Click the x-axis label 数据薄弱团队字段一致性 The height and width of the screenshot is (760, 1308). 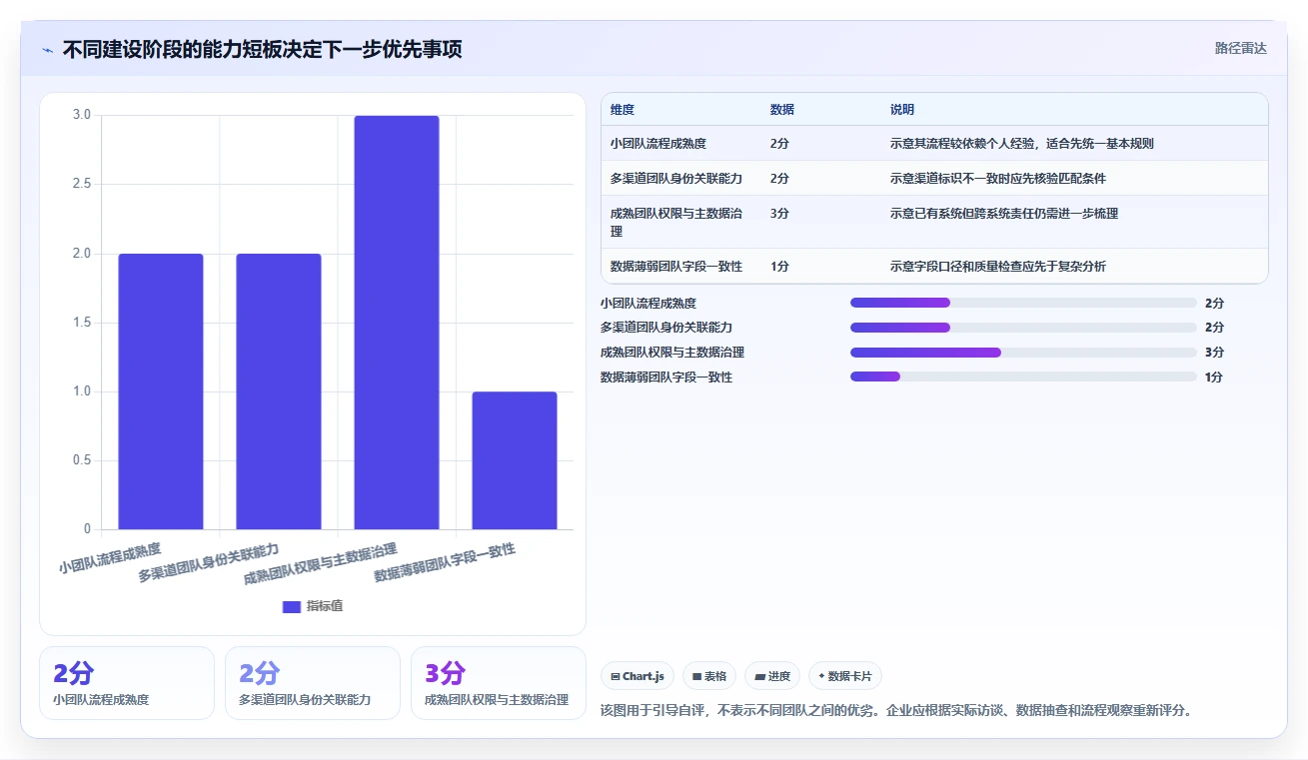(445, 562)
